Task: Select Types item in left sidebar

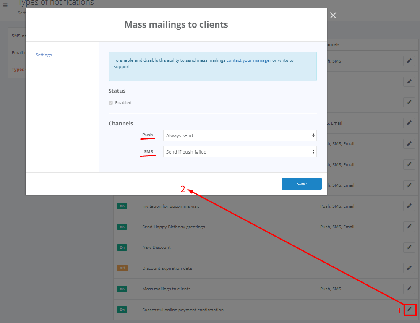Action: coord(17,69)
